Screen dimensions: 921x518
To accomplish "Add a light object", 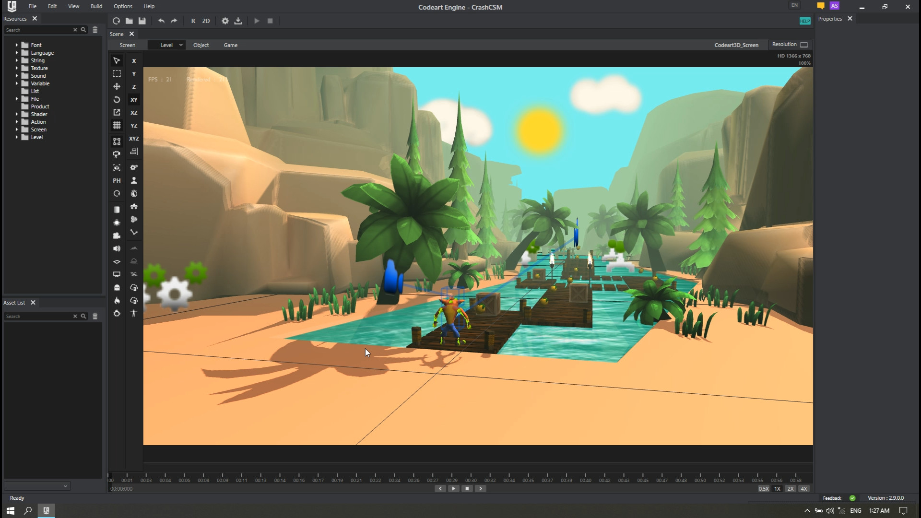I will pyautogui.click(x=117, y=223).
